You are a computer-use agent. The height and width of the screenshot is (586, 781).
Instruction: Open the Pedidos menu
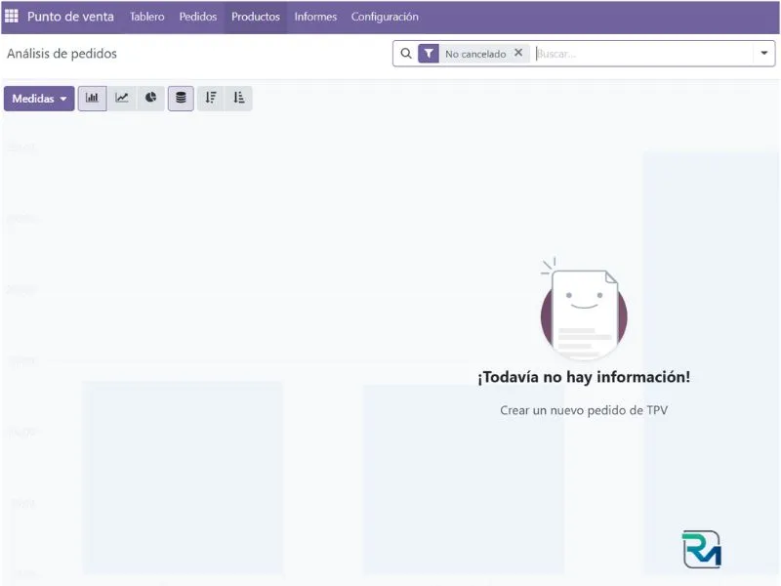click(198, 17)
